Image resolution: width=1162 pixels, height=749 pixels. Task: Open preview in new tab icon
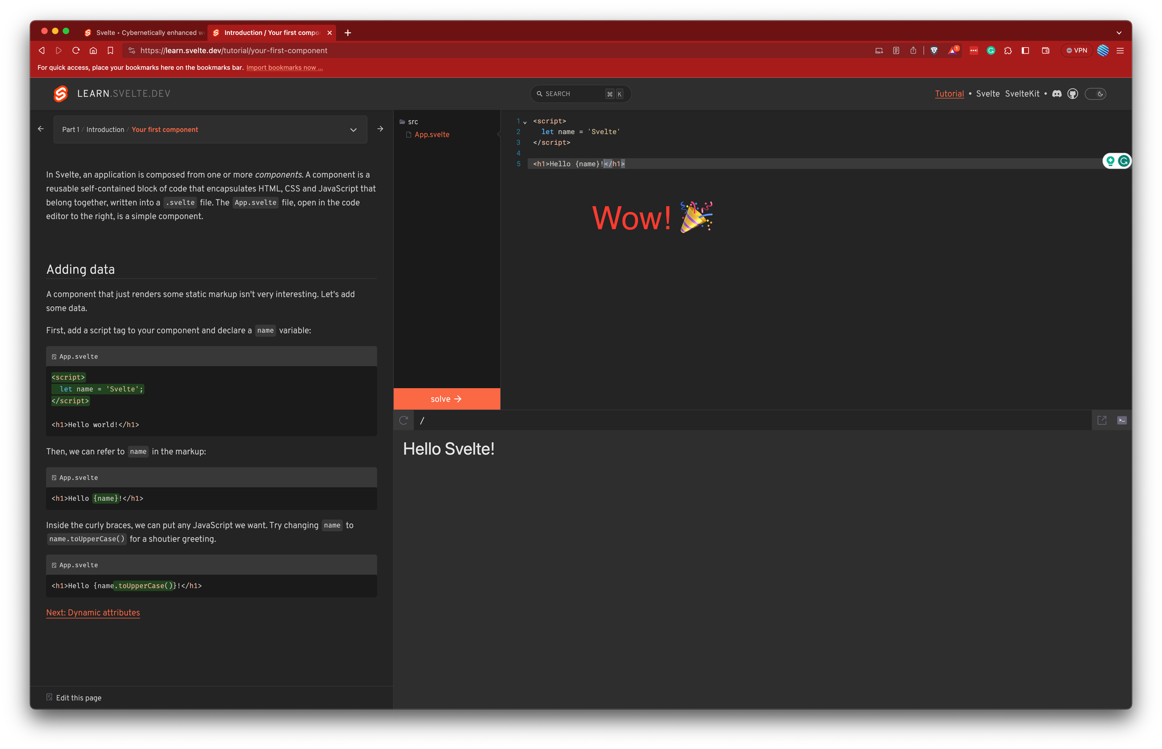[1102, 420]
